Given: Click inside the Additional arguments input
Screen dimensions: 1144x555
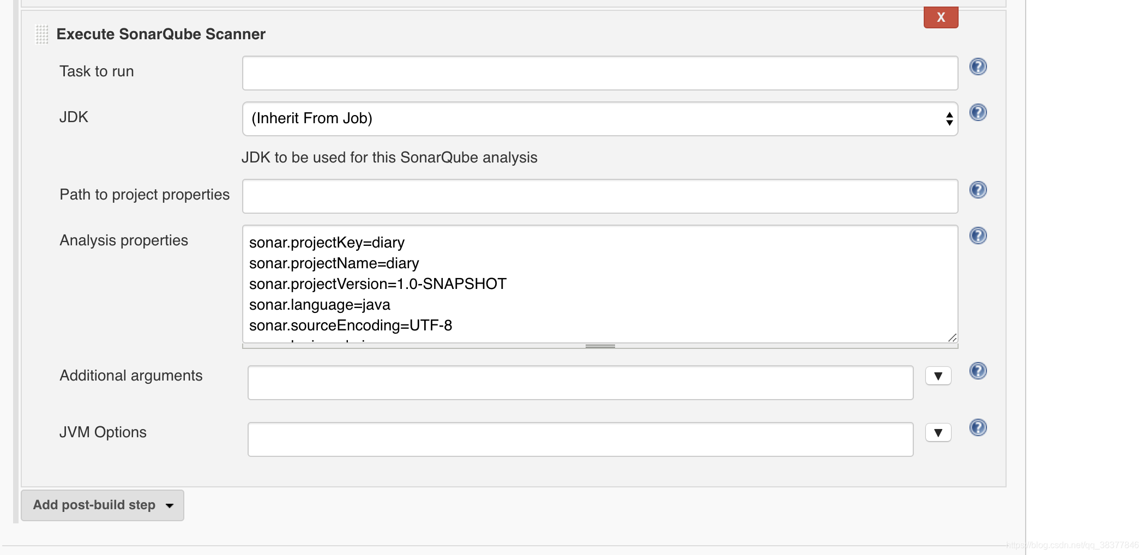Looking at the screenshot, I should [x=580, y=383].
